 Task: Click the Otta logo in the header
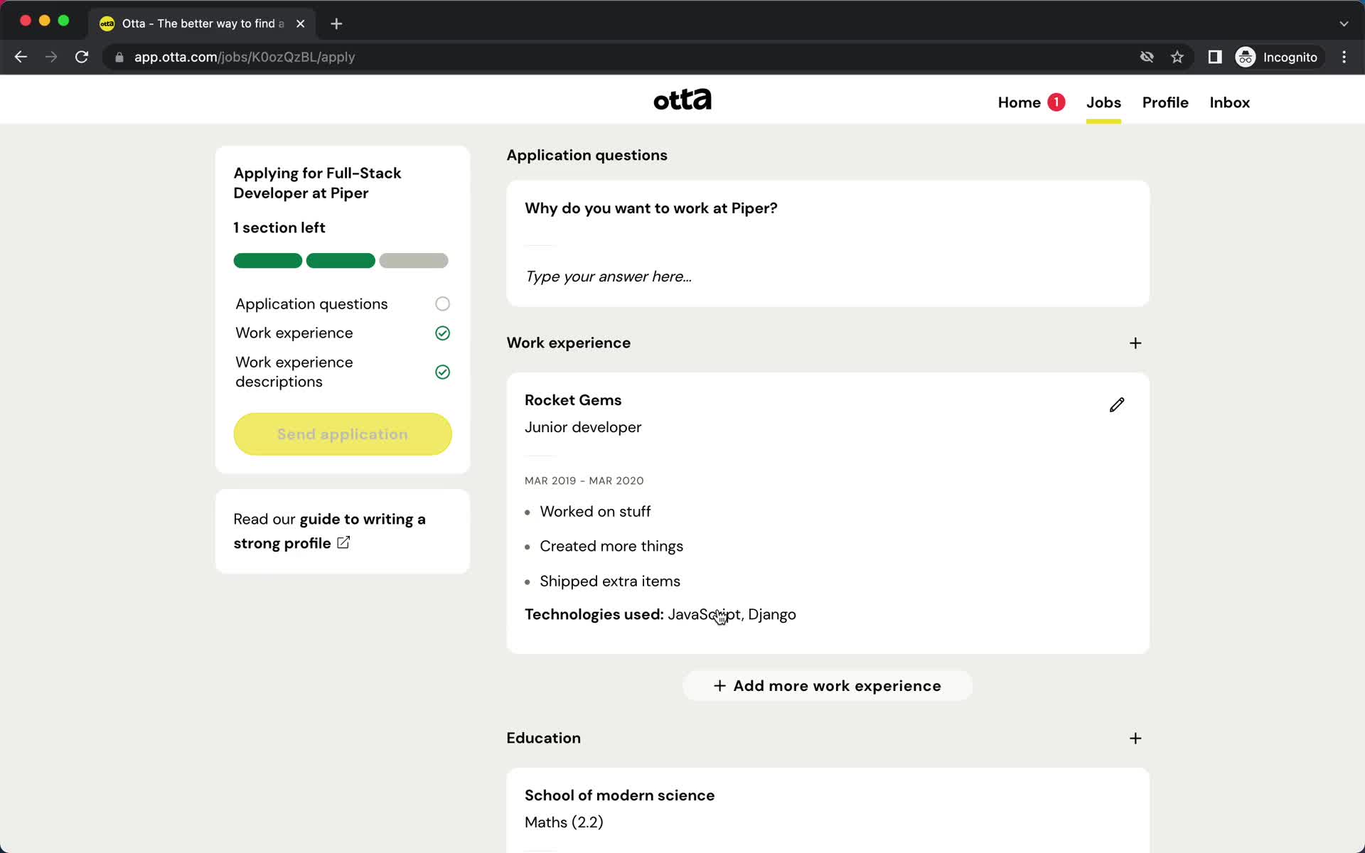point(681,100)
